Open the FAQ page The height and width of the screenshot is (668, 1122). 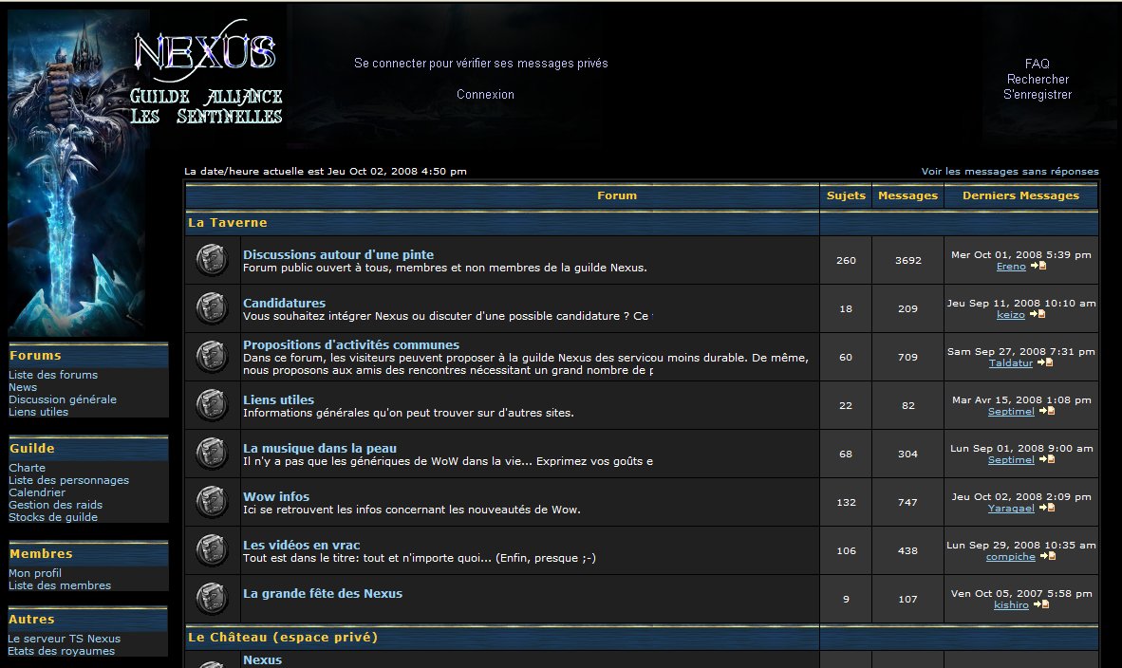point(1037,64)
